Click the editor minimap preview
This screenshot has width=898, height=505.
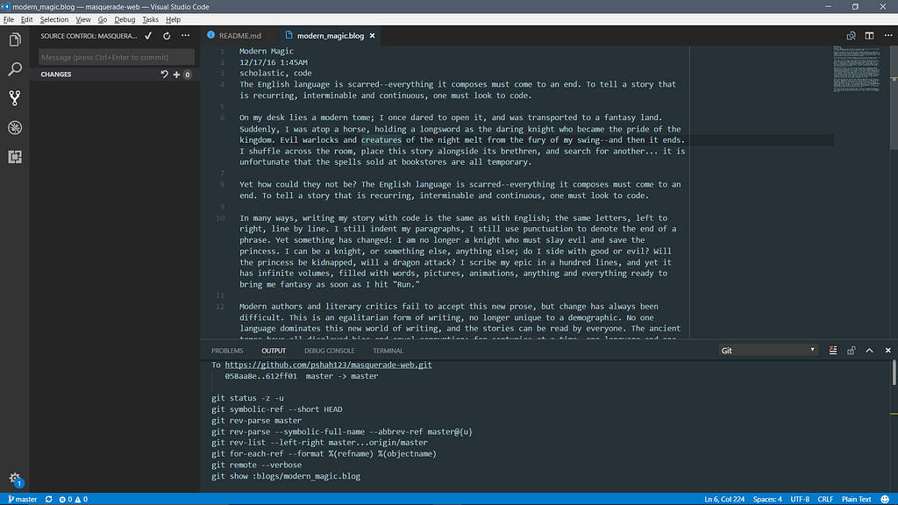[857, 69]
